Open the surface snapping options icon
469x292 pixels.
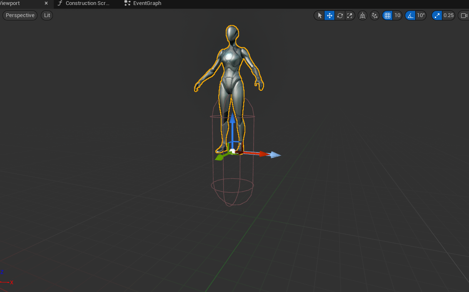(374, 15)
